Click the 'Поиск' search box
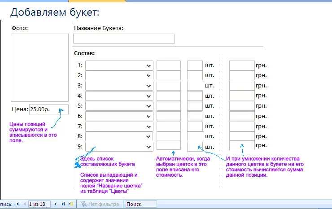Viewport: 332px width, 209px height. 141,204
